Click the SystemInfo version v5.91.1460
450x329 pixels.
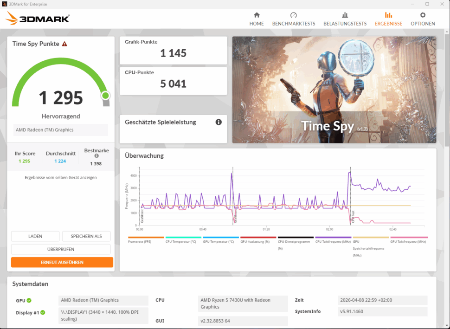[x=383, y=311]
